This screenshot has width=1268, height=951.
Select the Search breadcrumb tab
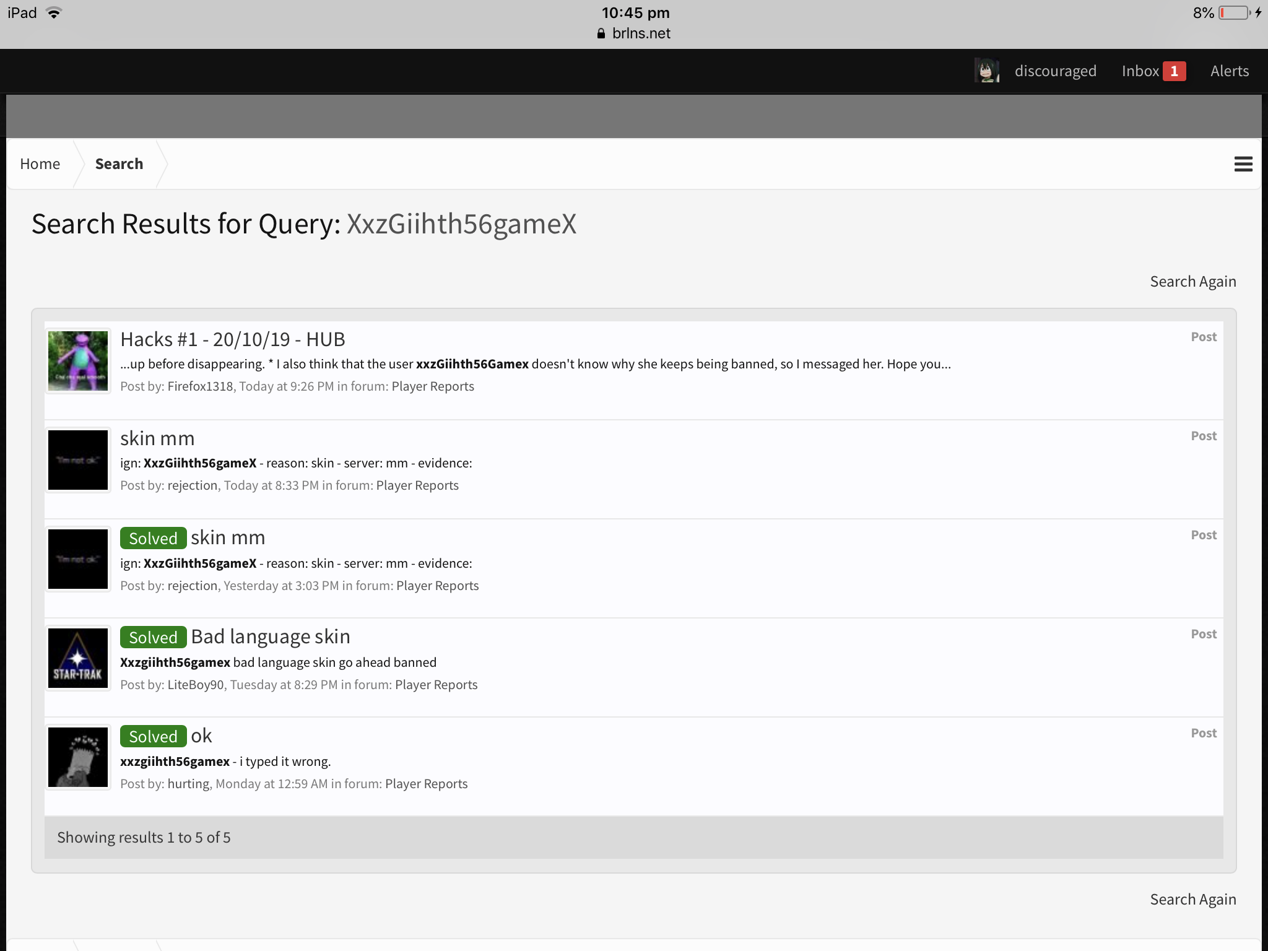(x=119, y=164)
